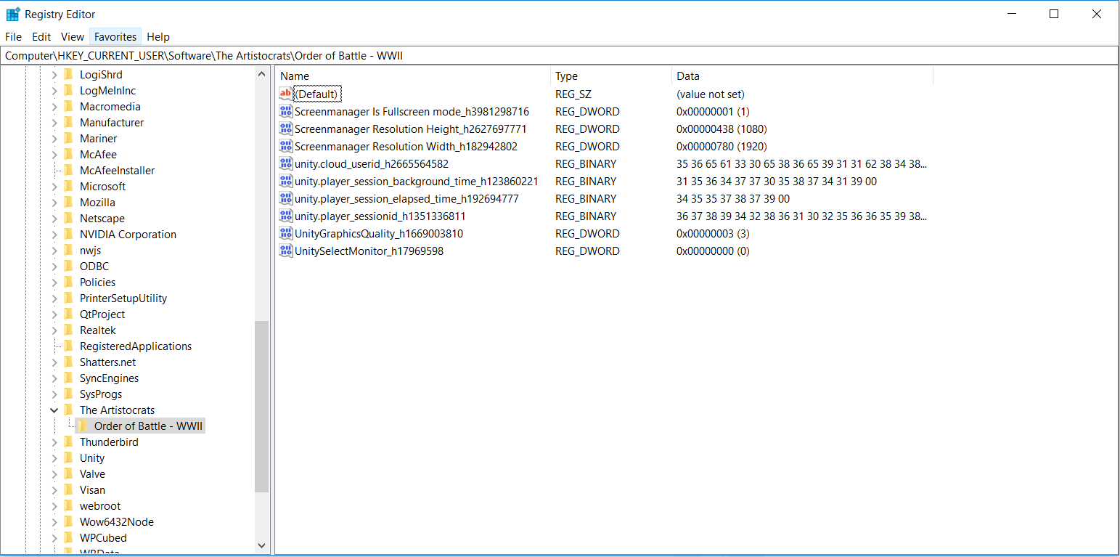Open the File menu
Screen dimensions: 1120x557
tap(14, 36)
